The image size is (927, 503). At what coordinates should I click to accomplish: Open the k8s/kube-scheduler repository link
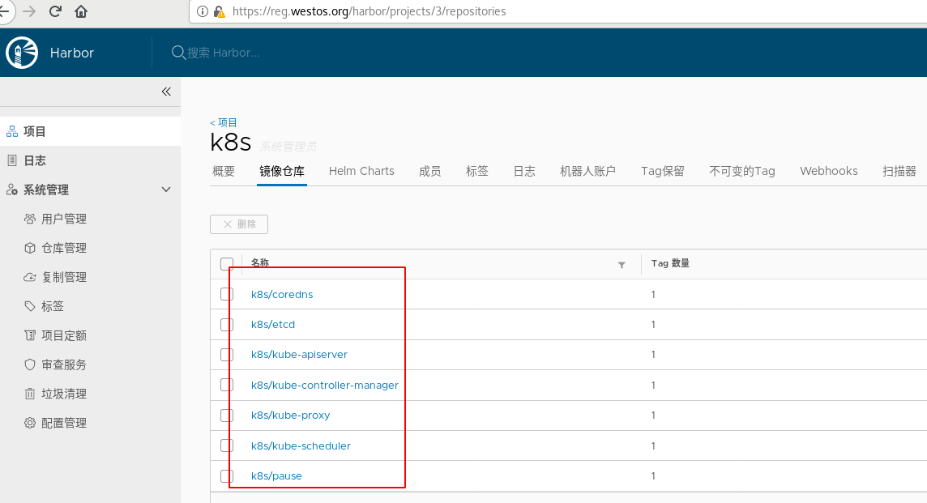301,446
